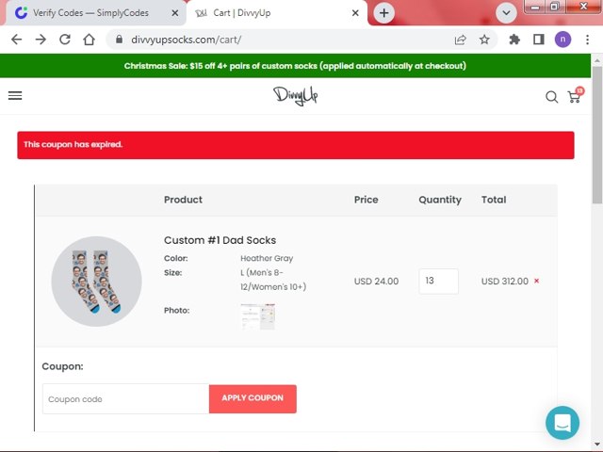Open the browser extensions puzzle icon
The height and width of the screenshot is (452, 603).
pyautogui.click(x=514, y=40)
